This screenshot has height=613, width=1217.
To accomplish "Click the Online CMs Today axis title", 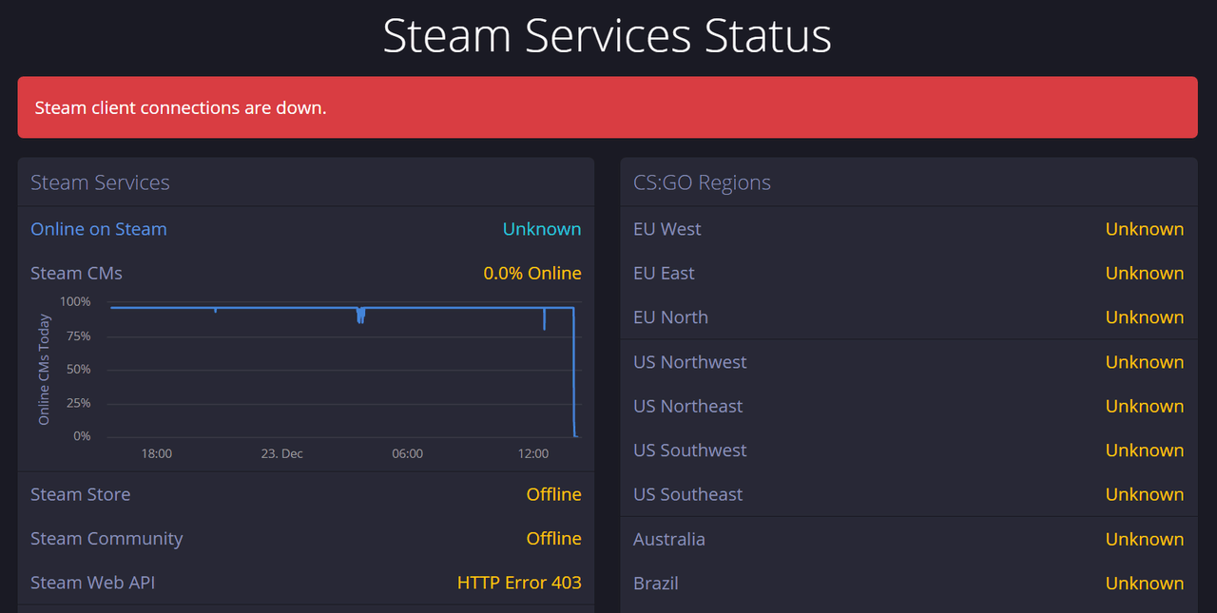I will pos(44,369).
